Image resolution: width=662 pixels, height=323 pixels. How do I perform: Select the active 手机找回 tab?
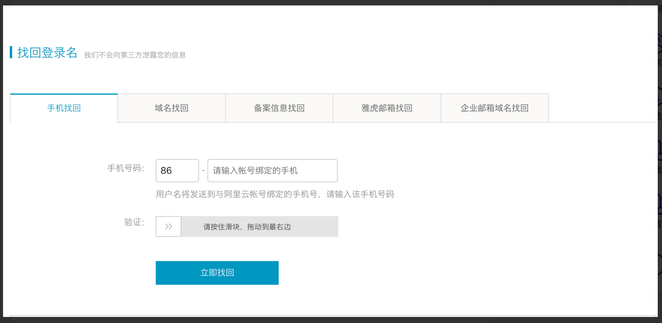click(63, 108)
